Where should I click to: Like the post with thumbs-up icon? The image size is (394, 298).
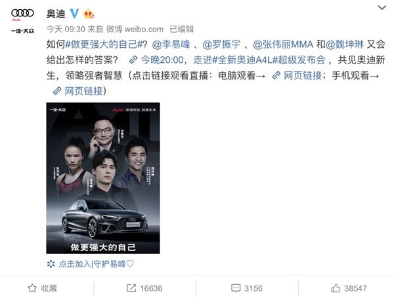336,288
